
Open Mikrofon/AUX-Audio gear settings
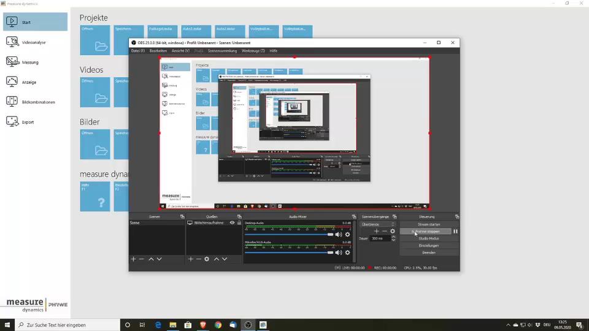point(347,253)
